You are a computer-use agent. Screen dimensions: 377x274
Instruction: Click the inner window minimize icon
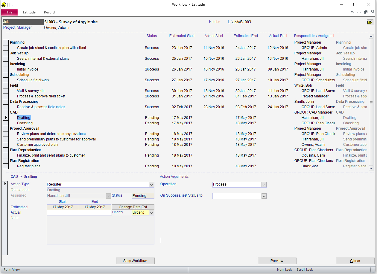point(359,12)
